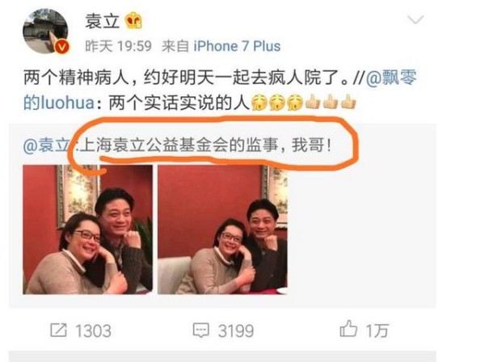Open the @飘零的luohua mention link
The height and width of the screenshot is (362, 485).
(x=220, y=90)
